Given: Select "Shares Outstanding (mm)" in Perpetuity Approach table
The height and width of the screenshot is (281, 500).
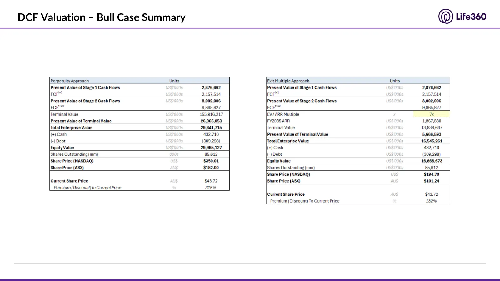Looking at the screenshot, I should 74,154.
